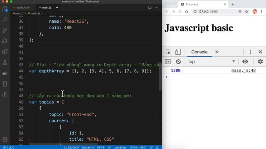Change the UTF-8 file encoding

(x=101, y=147)
